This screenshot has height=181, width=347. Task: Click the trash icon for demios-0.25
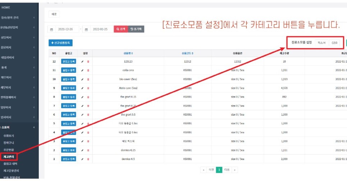coord(88,150)
